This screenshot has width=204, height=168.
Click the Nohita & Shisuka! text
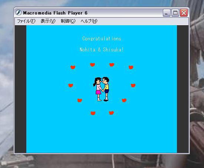coord(102,50)
